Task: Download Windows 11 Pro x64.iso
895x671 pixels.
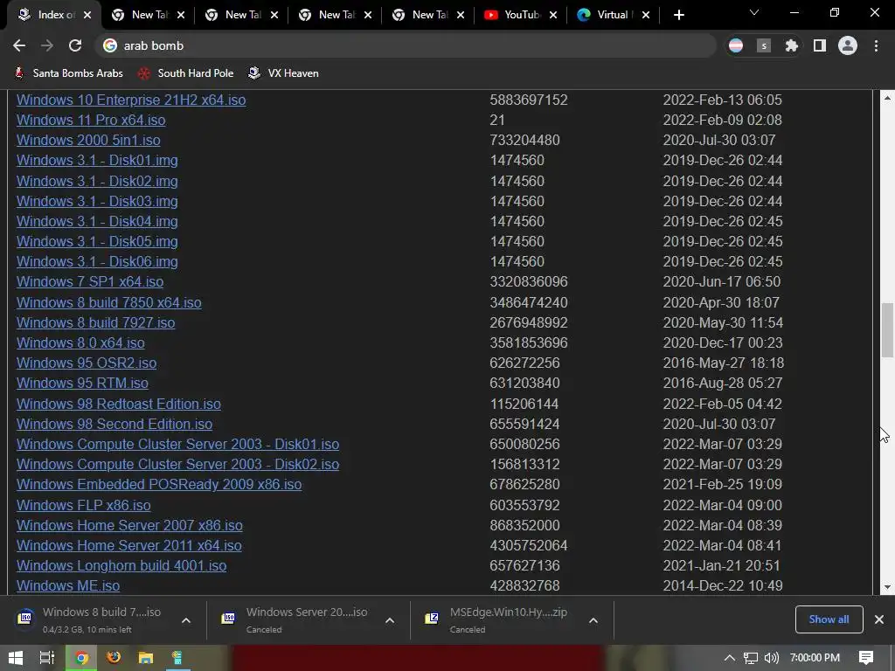Action: (x=91, y=120)
